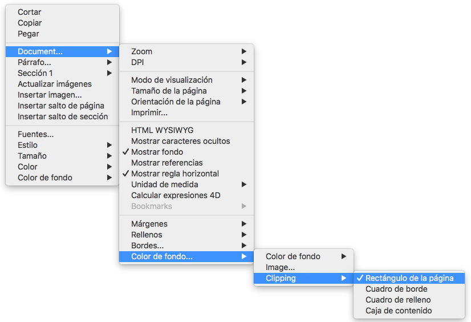Select Caja de contenido clipping
The image size is (471, 322).
point(399,311)
